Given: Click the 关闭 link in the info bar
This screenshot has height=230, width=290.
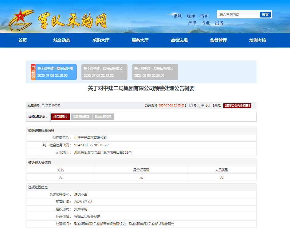Looking at the screenshot, I should 217,105.
